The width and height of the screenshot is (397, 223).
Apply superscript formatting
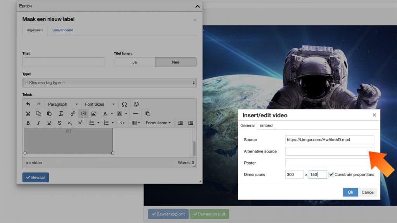[x=80, y=123]
